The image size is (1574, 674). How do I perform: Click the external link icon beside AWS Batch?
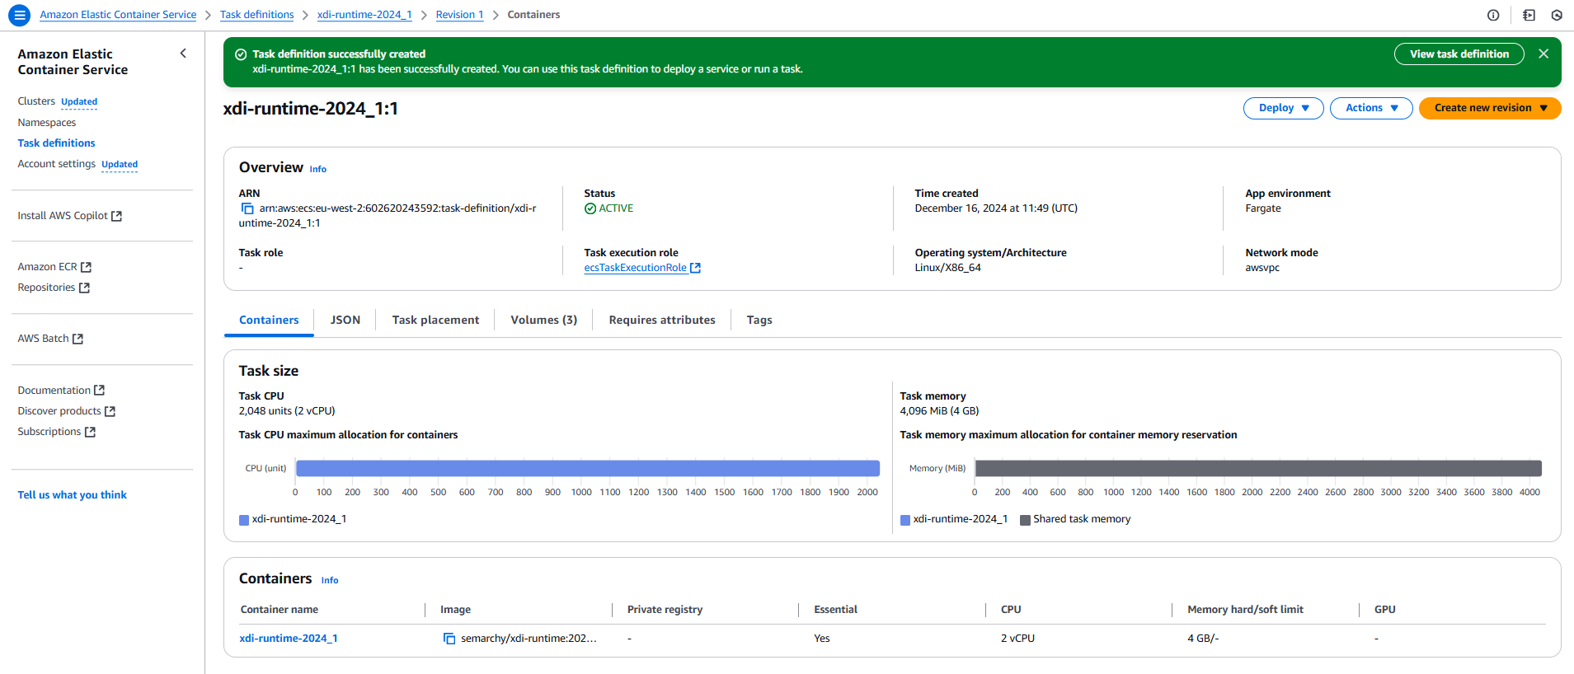(x=78, y=339)
